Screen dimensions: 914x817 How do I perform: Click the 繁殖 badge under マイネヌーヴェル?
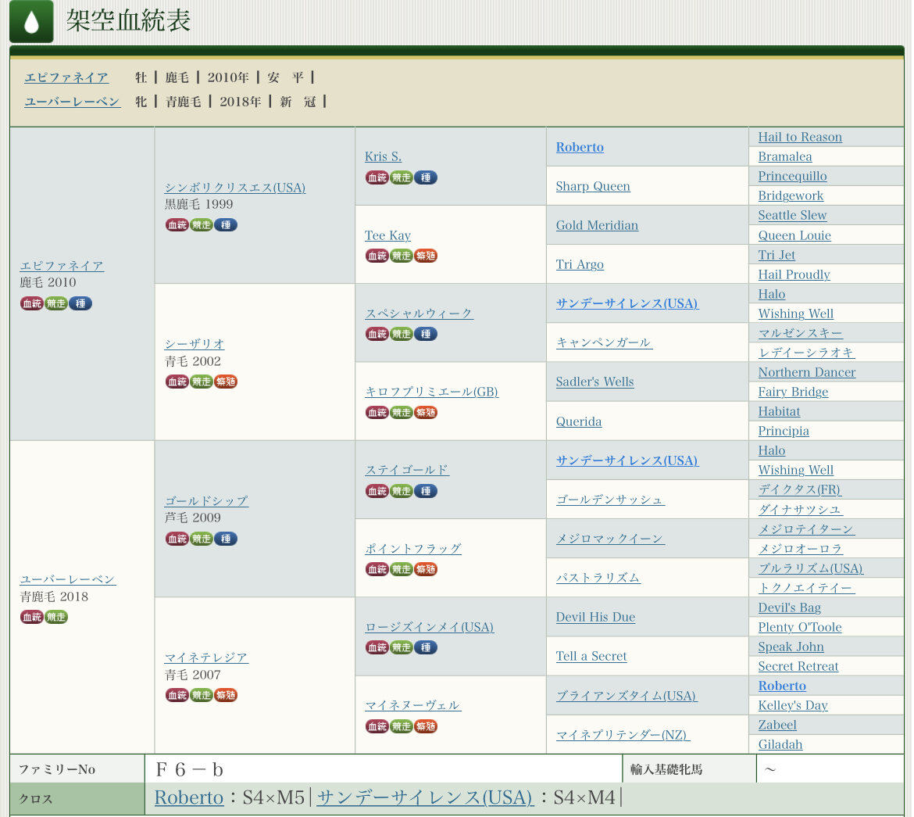(426, 726)
